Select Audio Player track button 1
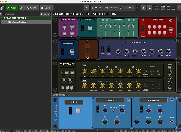The height and width of the screenshot is (132, 181). coord(101,25)
